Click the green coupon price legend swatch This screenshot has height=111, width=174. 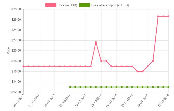[85, 5]
